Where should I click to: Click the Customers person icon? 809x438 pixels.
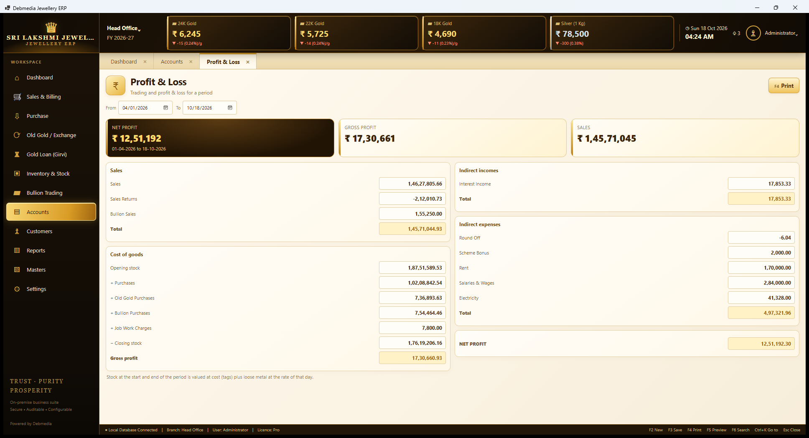tap(17, 232)
